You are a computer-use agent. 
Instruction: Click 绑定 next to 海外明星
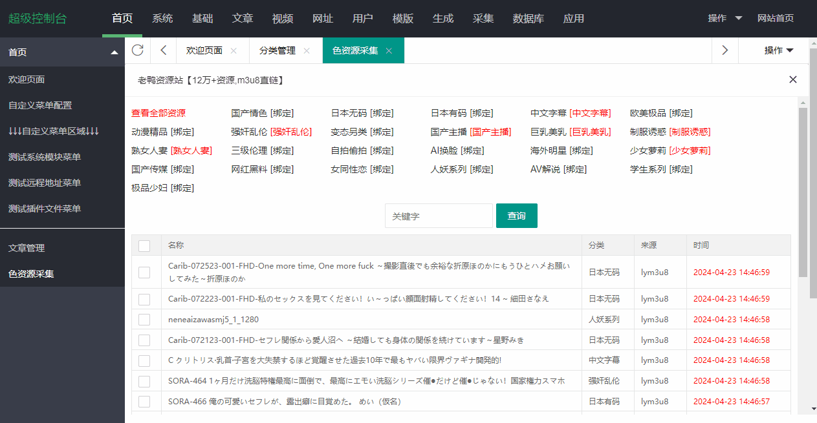581,150
